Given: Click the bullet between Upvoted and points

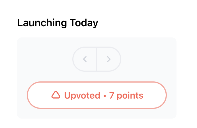Looking at the screenshot, I should (x=105, y=96).
